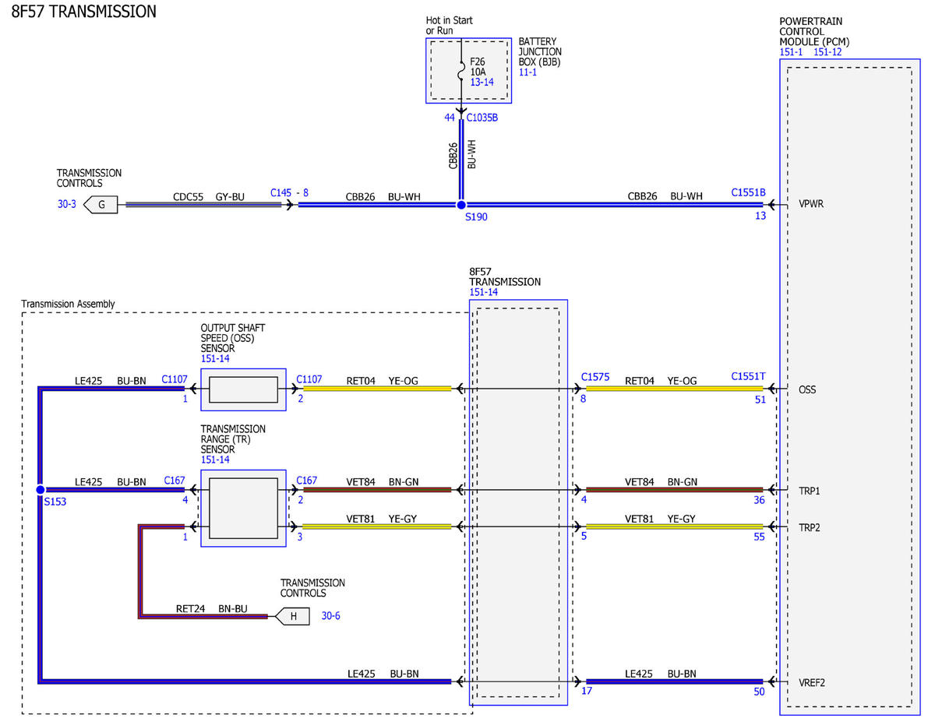Viewport: 935px width, 722px height.
Task: Open the 13-14 fuse reference link
Action: click(482, 82)
